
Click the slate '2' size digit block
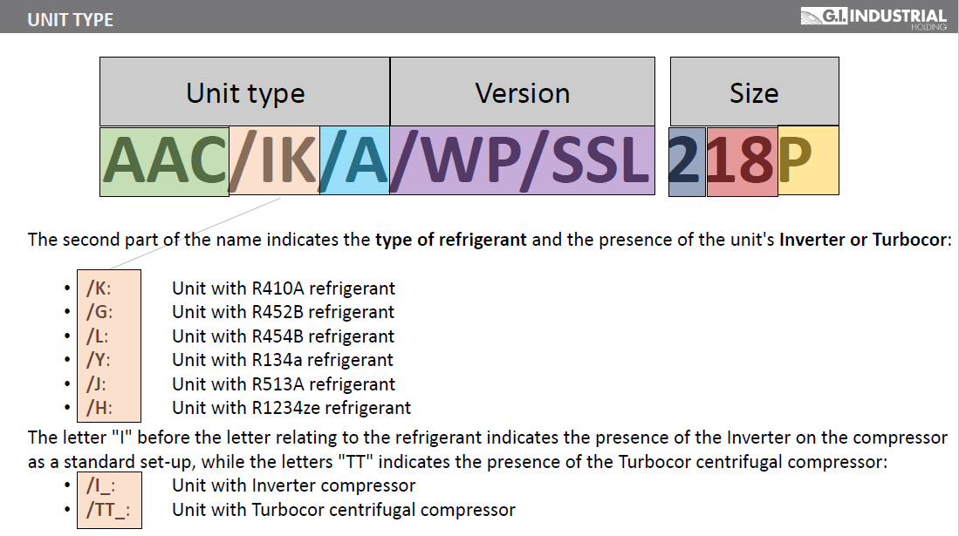[687, 161]
